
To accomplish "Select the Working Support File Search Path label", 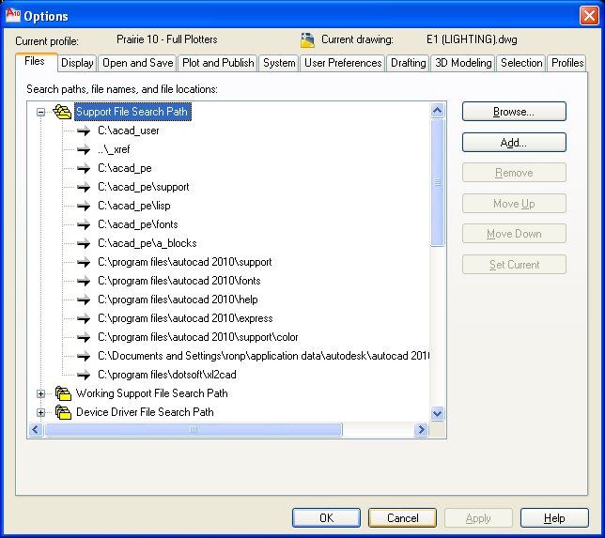I will tap(151, 393).
